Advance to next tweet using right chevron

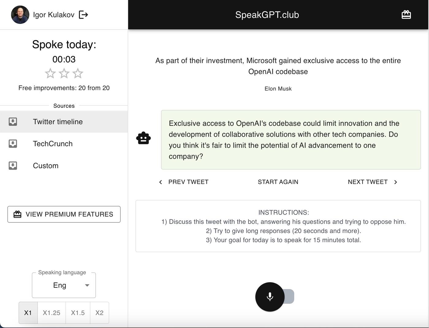(396, 182)
